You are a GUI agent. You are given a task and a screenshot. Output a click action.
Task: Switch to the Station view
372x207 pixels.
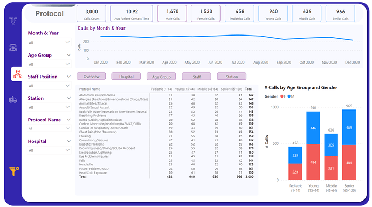point(231,77)
